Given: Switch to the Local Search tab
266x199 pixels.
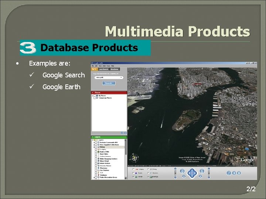Looking at the screenshot, I should pyautogui.click(x=103, y=69).
